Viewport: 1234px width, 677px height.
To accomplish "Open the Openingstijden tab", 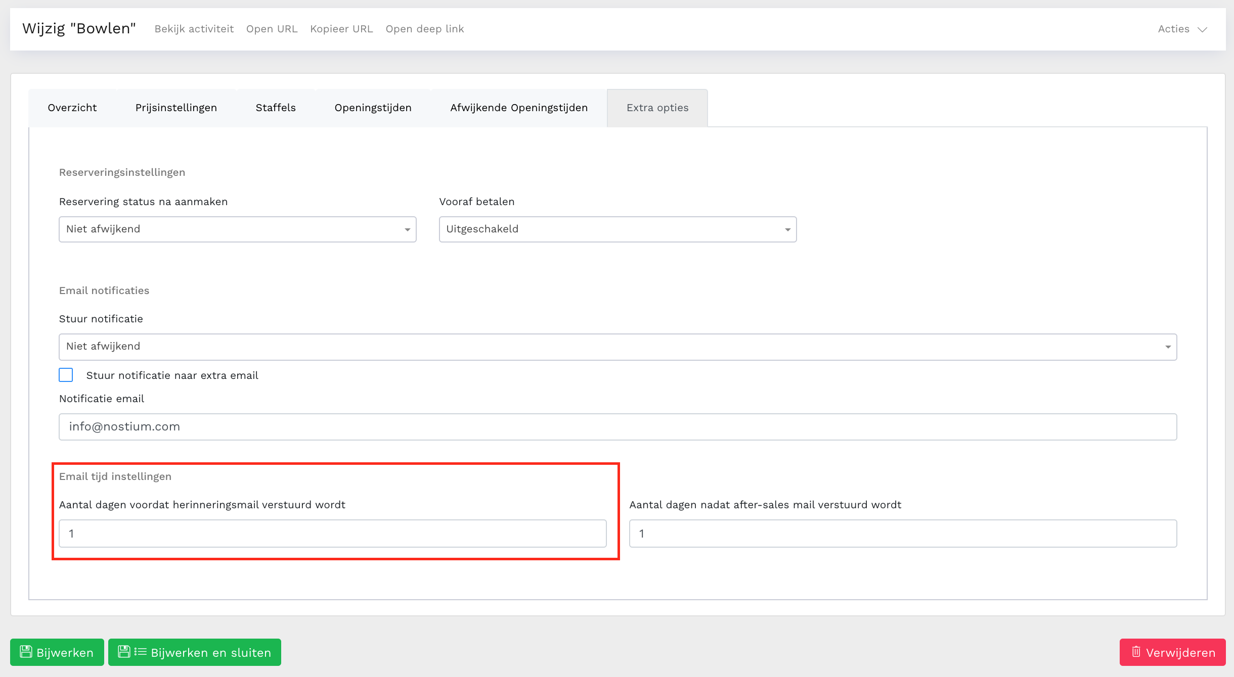I will tap(373, 108).
